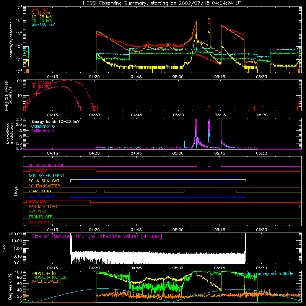Click the ATTENUATOR_STATE flag label
This screenshot has width=306, height=306.
(x=46, y=165)
